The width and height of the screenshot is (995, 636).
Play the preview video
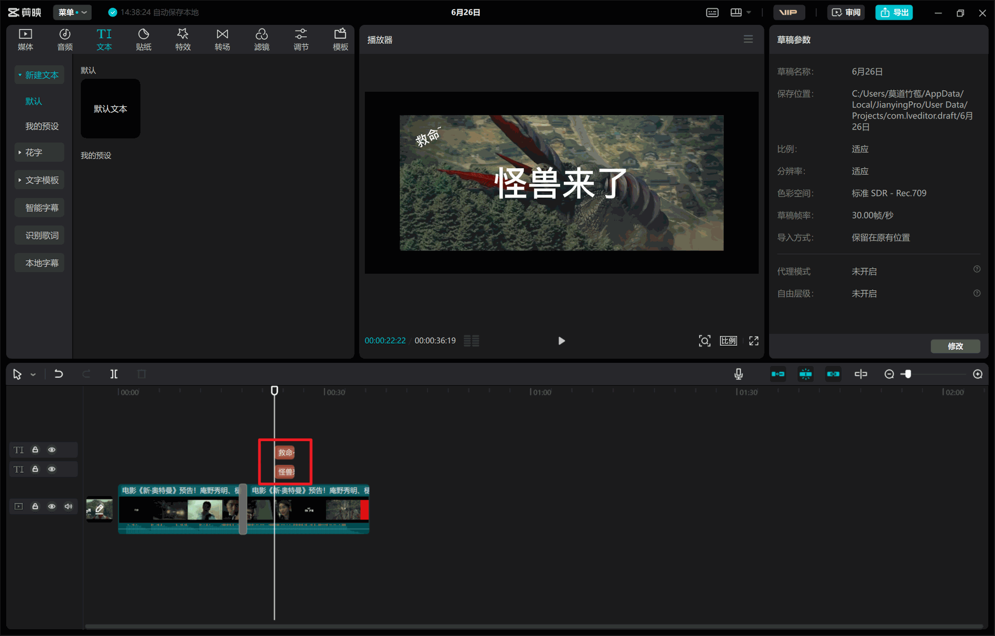[x=561, y=341]
